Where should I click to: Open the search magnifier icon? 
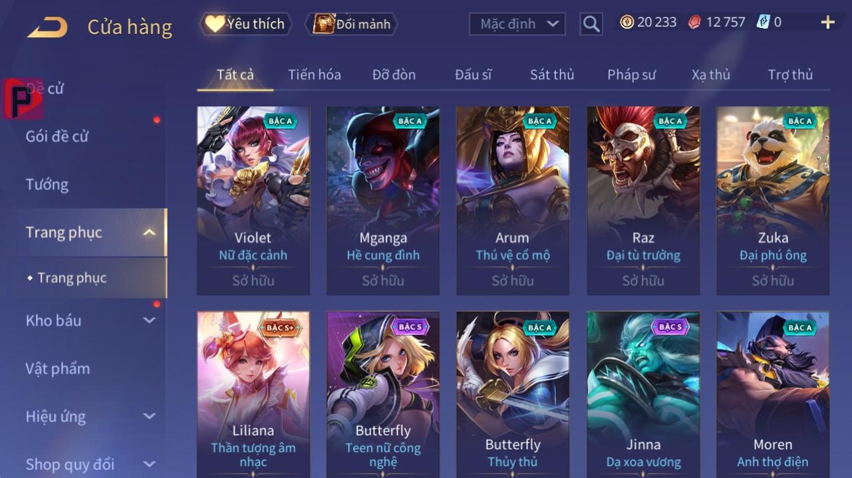click(x=591, y=25)
